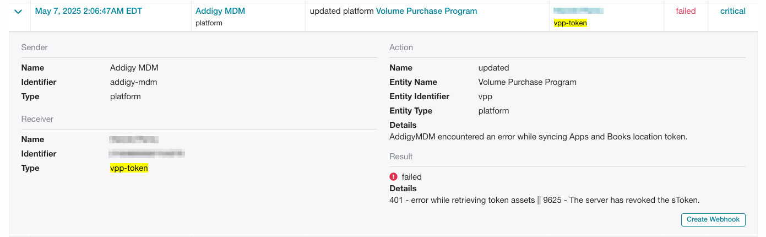The width and height of the screenshot is (766, 237).
Task: Click the red failed error icon
Action: (x=393, y=177)
